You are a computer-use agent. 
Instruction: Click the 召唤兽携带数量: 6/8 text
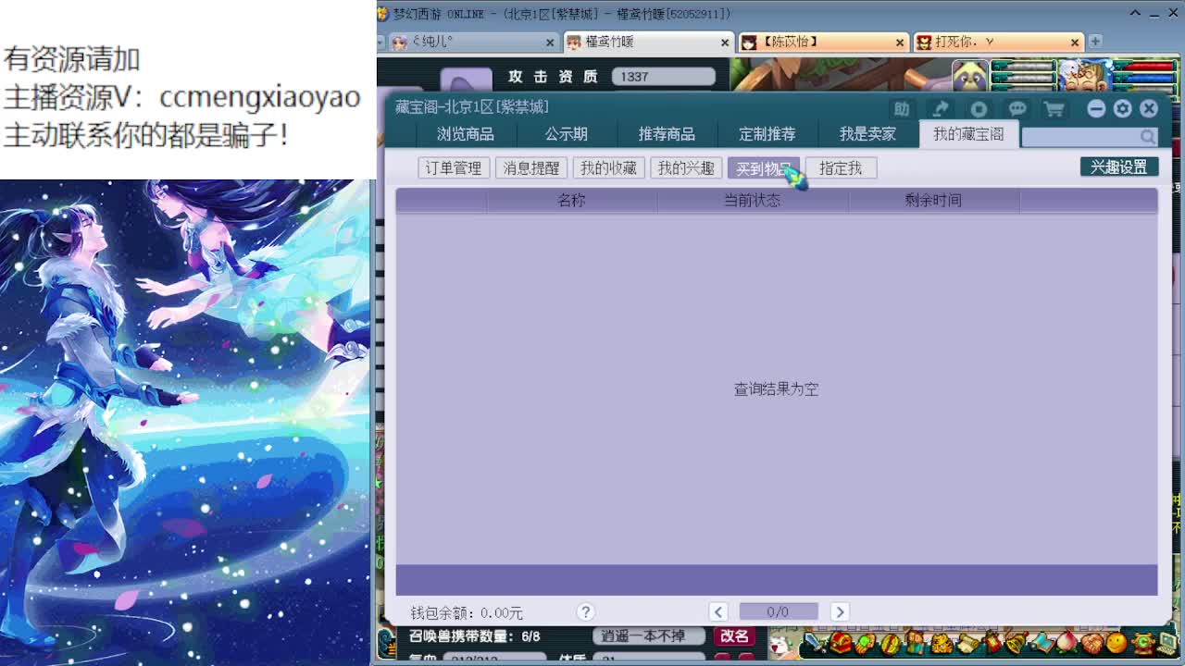point(474,635)
